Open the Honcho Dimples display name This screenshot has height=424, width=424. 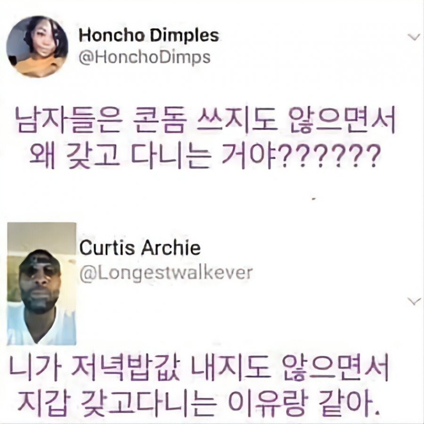click(149, 35)
